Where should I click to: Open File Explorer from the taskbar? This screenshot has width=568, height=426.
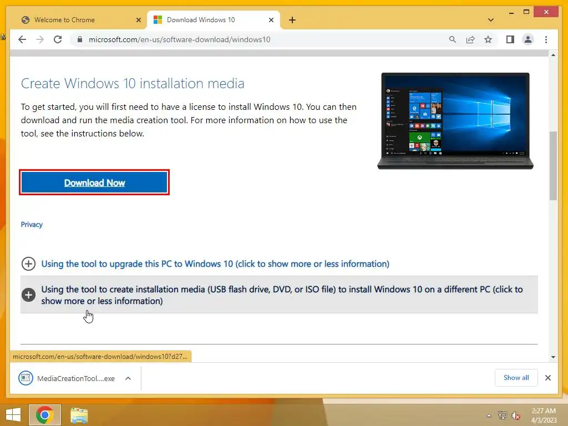coord(79,415)
